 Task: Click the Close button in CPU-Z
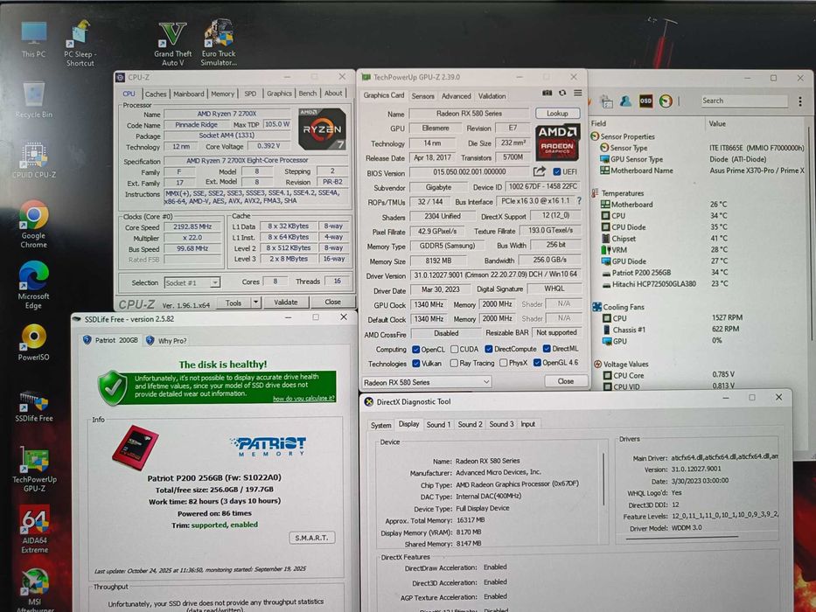coord(332,302)
